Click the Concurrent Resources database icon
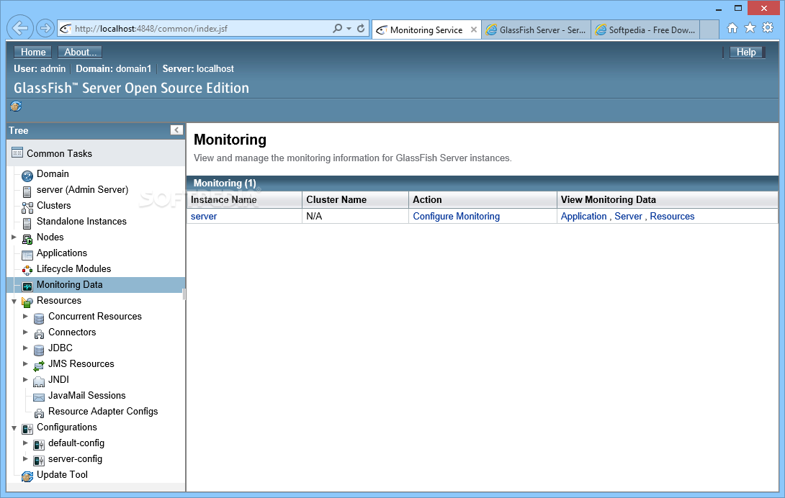The width and height of the screenshot is (785, 498). pos(39,318)
